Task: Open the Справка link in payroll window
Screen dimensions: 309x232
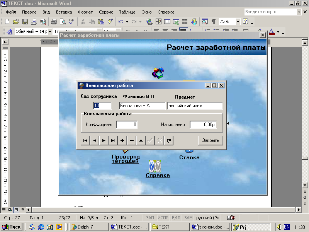Action: pyautogui.click(x=158, y=175)
